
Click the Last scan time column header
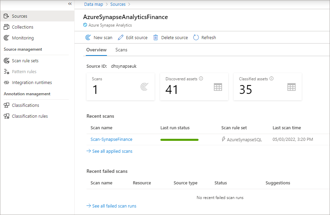[287, 128]
